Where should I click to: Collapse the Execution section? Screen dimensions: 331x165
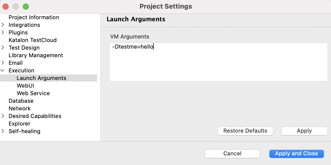click(x=3, y=70)
